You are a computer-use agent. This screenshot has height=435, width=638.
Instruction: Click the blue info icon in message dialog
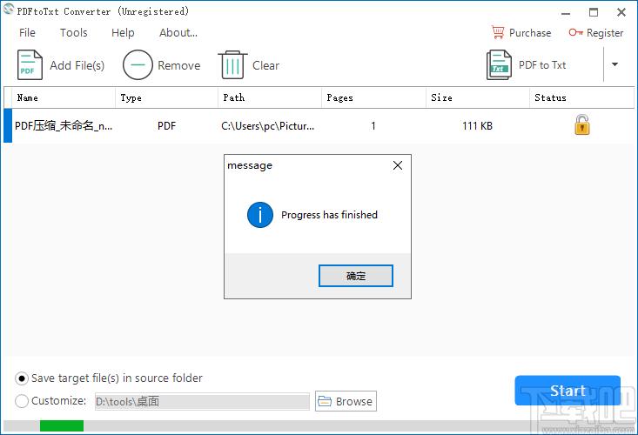260,215
